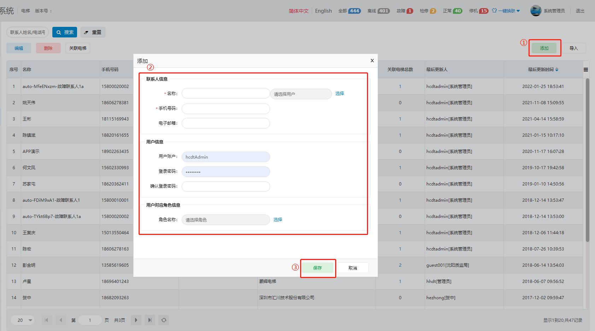Click the table vertical scrollbar

(588, 160)
